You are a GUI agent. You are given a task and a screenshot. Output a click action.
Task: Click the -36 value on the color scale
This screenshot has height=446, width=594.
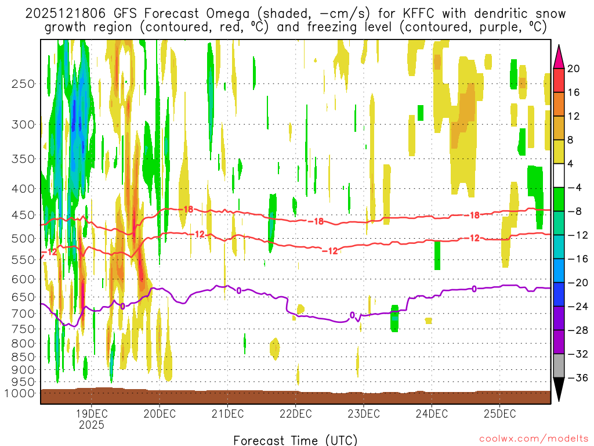578,377
